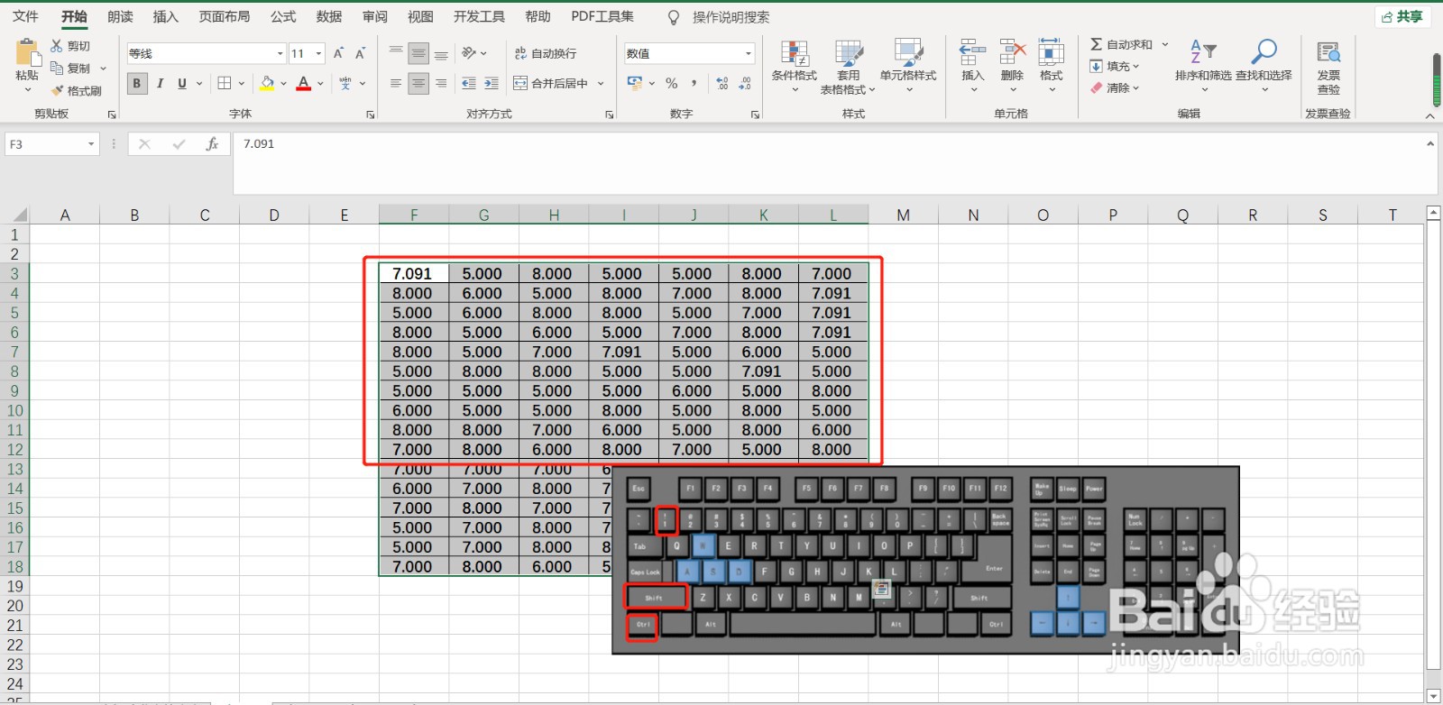This screenshot has height=705, width=1443.
Task: Select column M header
Action: [903, 215]
